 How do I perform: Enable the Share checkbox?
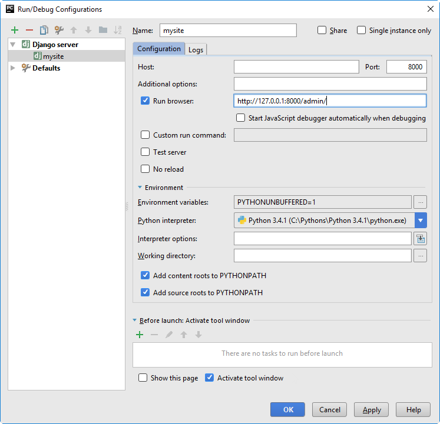point(322,30)
